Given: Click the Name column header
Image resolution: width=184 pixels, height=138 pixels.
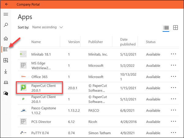Looking at the screenshot, I should [x=36, y=42].
